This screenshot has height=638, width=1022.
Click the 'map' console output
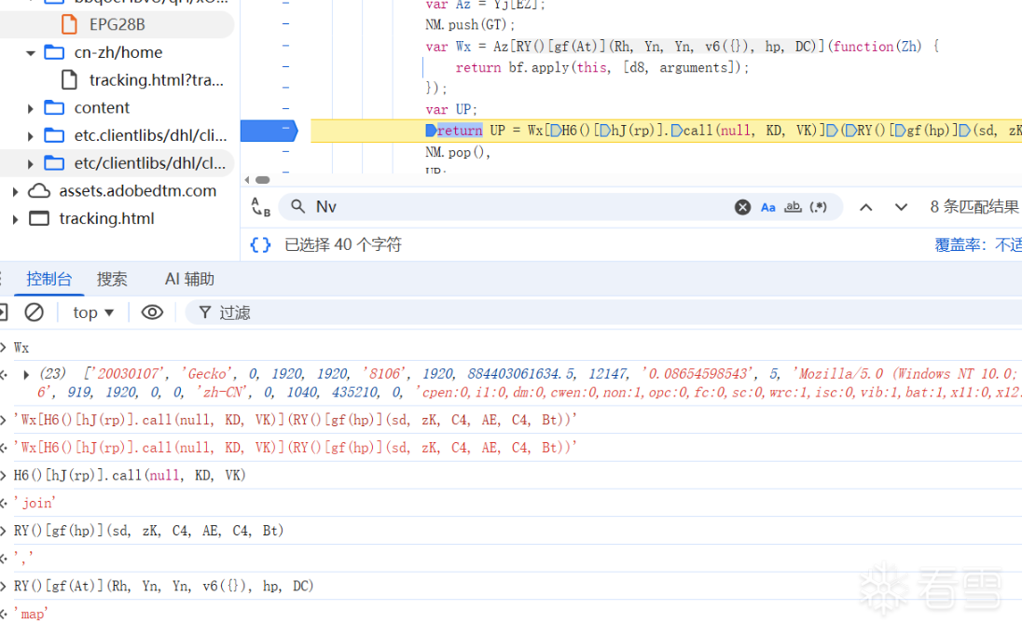[32, 614]
